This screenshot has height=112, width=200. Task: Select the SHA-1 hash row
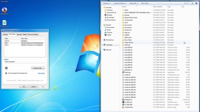[x=25, y=45]
